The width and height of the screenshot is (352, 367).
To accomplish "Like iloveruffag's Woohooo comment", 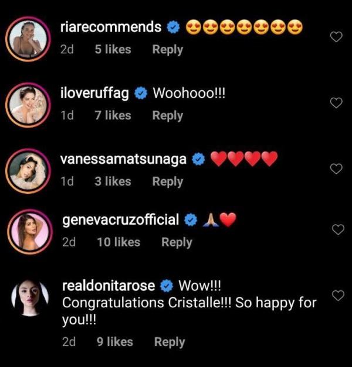I will point(337,104).
